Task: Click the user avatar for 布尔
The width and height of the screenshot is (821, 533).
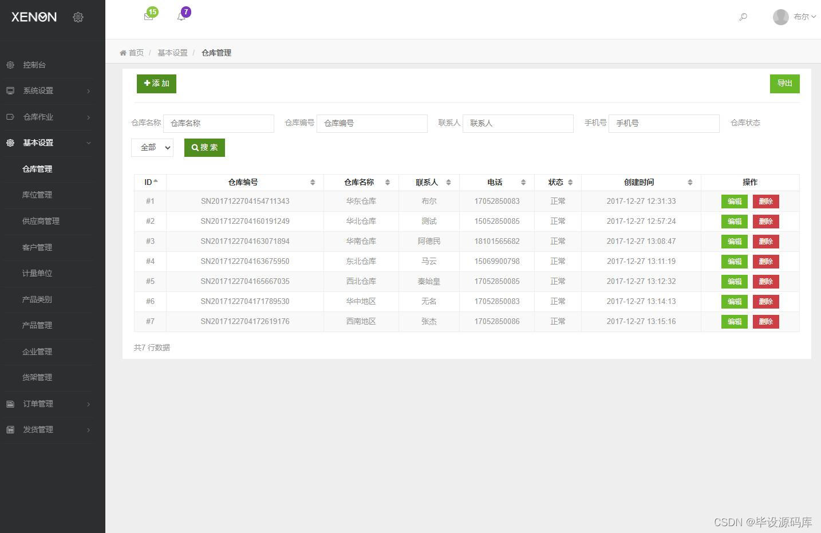Action: coord(781,17)
